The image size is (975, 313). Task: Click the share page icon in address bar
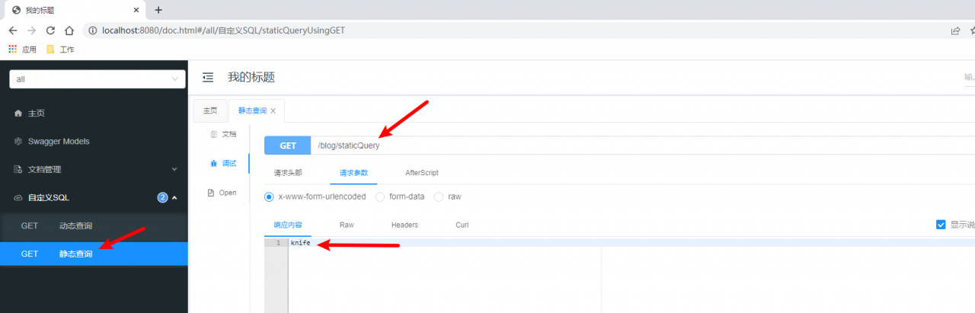pyautogui.click(x=955, y=30)
